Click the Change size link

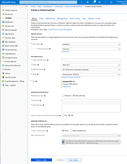pyautogui.click(x=67, y=87)
